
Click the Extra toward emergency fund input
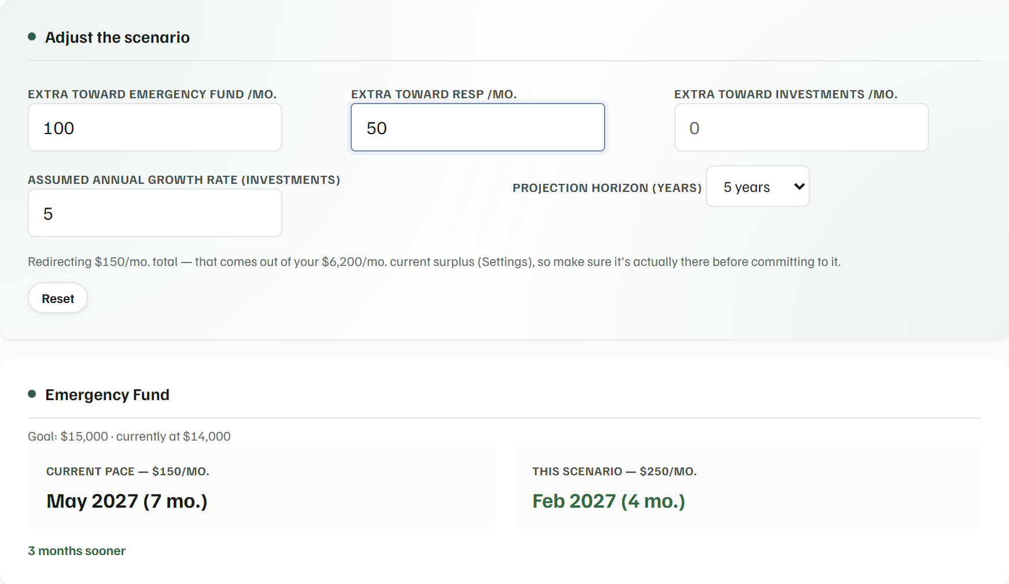pyautogui.click(x=155, y=127)
